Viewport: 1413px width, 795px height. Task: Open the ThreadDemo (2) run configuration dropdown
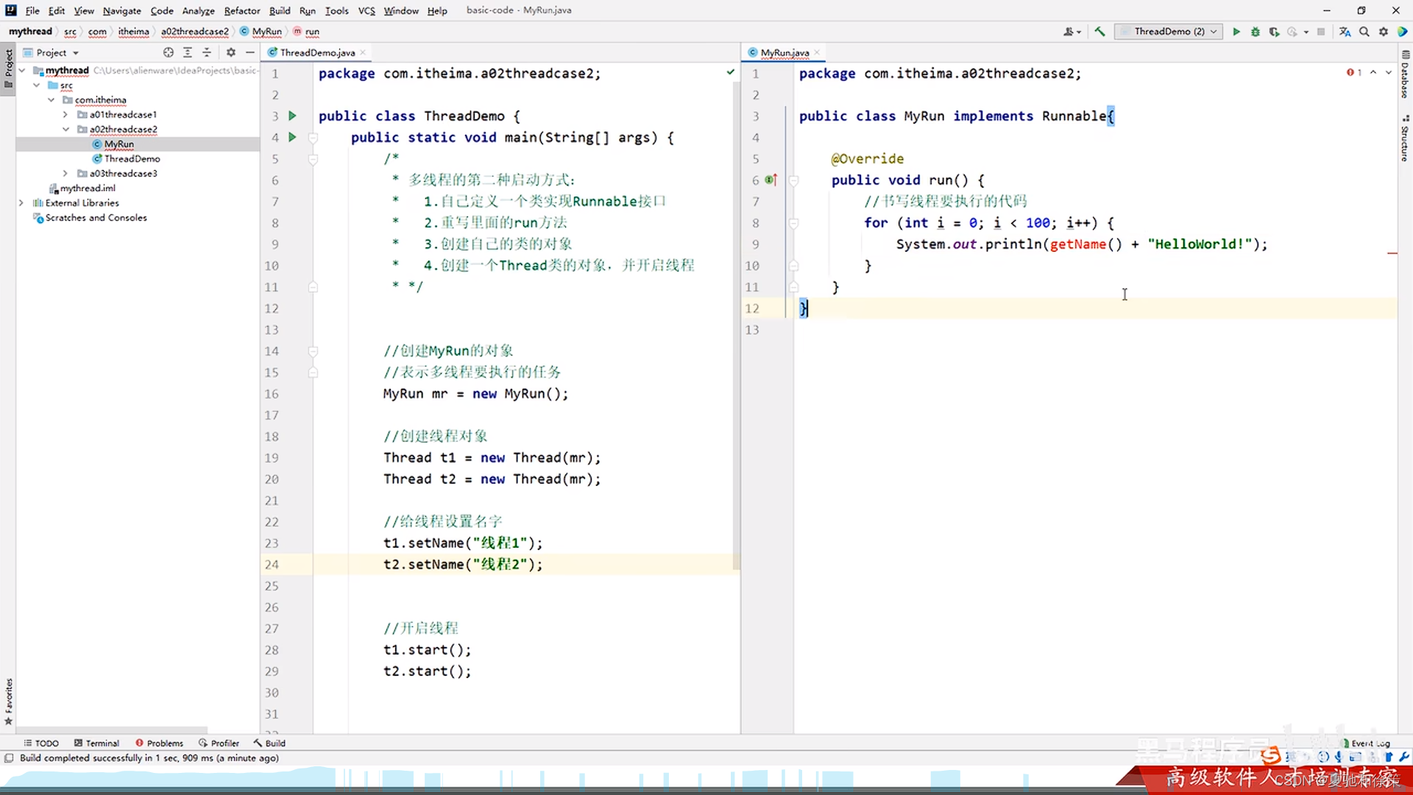(x=1168, y=32)
